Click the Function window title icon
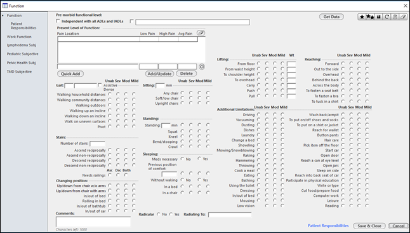 coord(5,6)
